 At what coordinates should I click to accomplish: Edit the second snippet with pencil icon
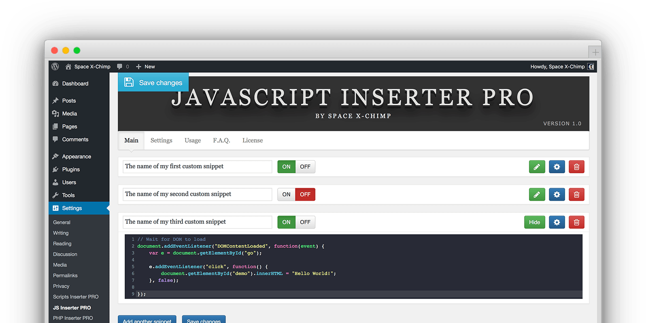[537, 195]
